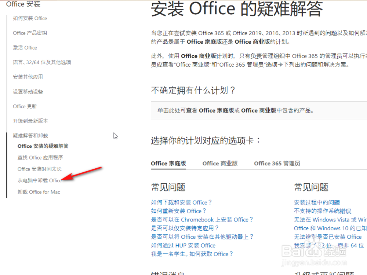The width and height of the screenshot is (367, 275).
Task: Open link '安装过程中的问题'
Action: 317,202
